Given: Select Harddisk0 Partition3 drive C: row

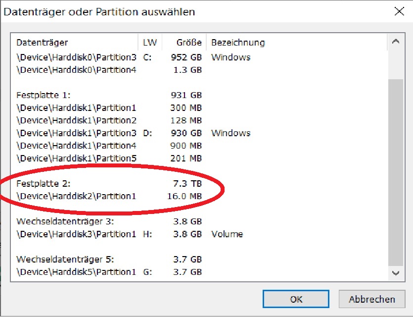Looking at the screenshot, I should click(199, 57).
